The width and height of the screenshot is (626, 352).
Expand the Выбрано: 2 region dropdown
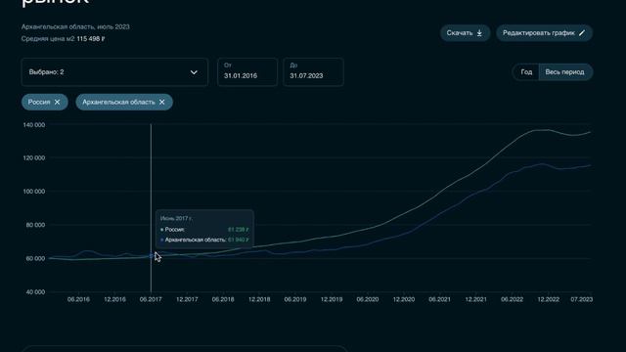point(114,72)
